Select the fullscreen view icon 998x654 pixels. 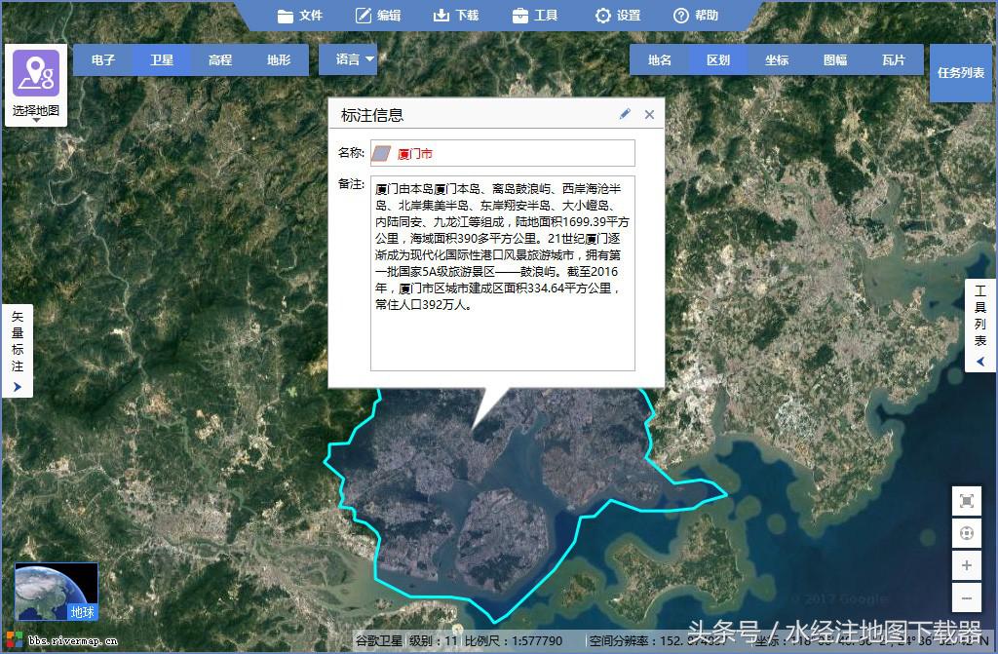tap(966, 500)
